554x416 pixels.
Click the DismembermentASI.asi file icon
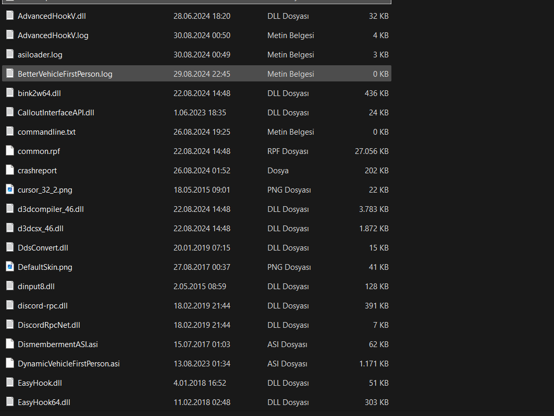9,344
